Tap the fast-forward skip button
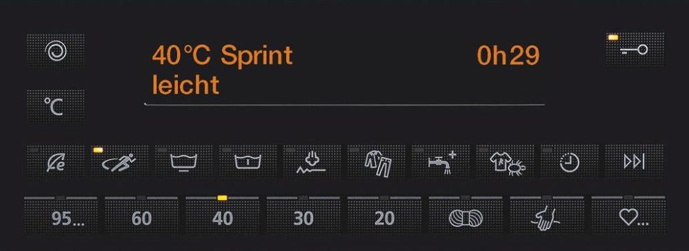 (x=634, y=161)
